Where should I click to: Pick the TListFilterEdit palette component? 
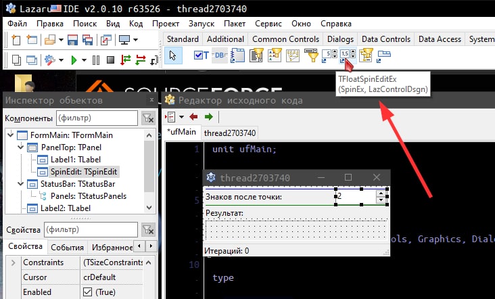(x=256, y=55)
